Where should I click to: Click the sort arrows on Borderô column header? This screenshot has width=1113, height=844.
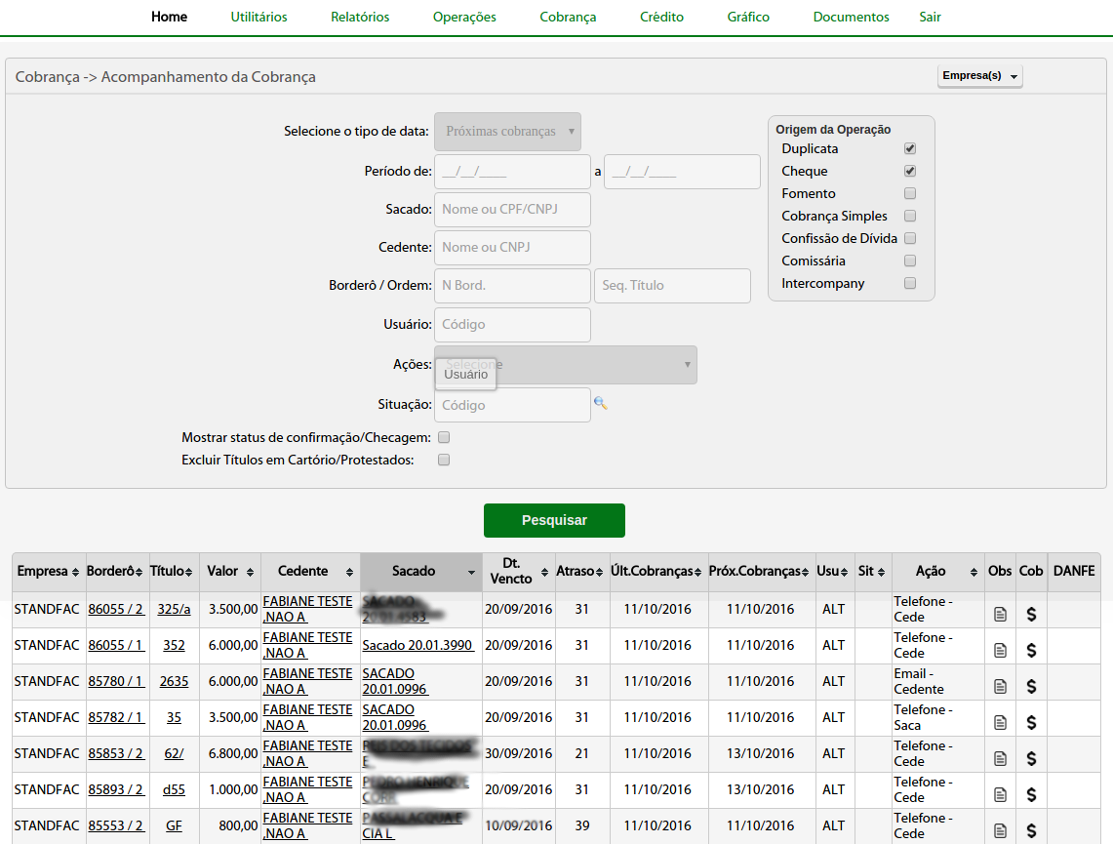139,572
